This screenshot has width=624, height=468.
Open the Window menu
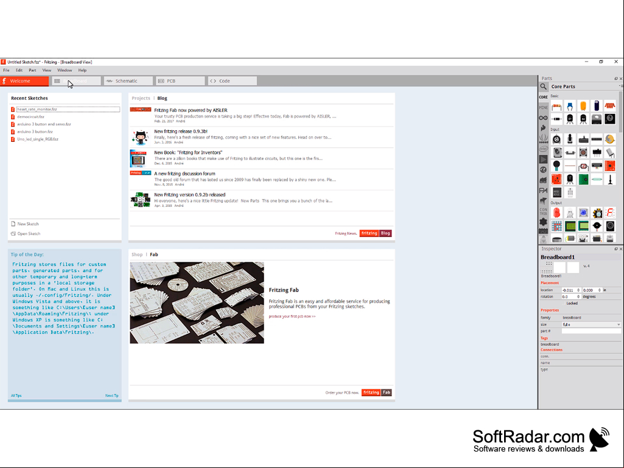[x=65, y=71]
